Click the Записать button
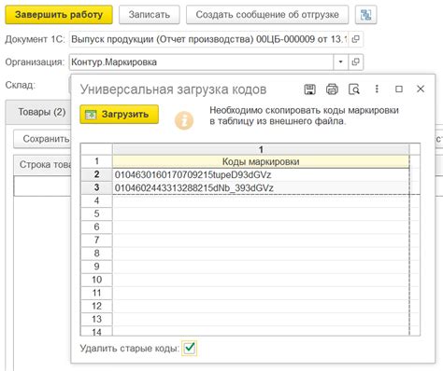The width and height of the screenshot is (443, 371). pos(150,15)
